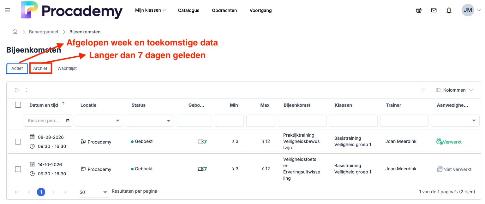Open the three-dot table options menu

click(27, 90)
